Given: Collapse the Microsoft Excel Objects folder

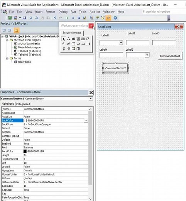Looking at the screenshot, I should [7, 40].
